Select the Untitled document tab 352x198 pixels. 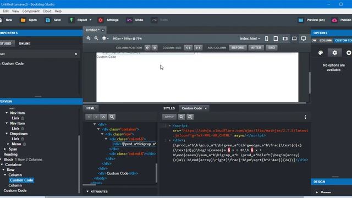92,30
